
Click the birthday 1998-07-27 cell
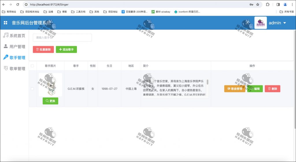pyautogui.click(x=109, y=89)
